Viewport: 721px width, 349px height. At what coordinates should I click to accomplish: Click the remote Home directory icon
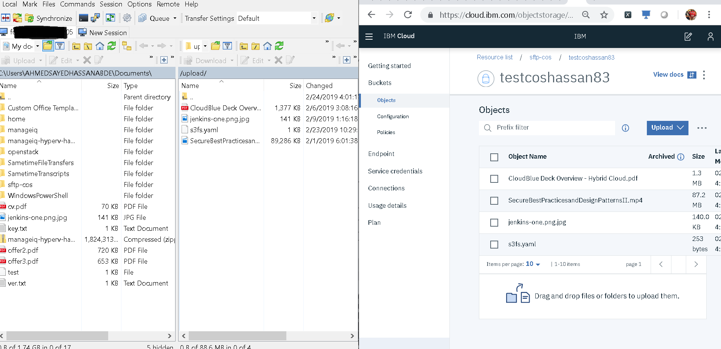coord(267,46)
